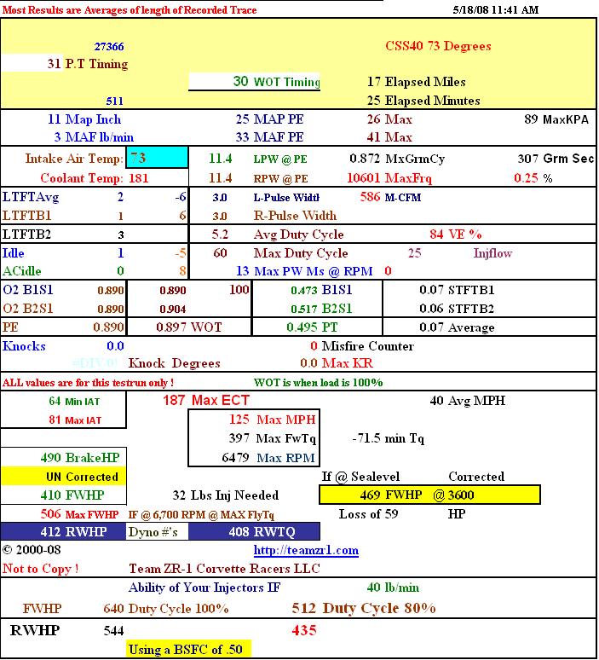Select the yellow 469 FWHP @ 3600 box
The width and height of the screenshot is (599, 660).
pos(429,495)
